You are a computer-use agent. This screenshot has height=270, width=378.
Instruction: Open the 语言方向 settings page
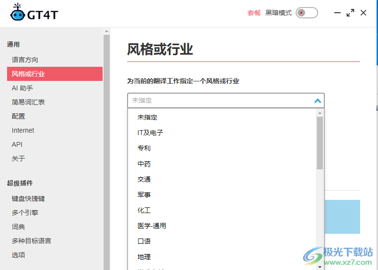click(25, 60)
